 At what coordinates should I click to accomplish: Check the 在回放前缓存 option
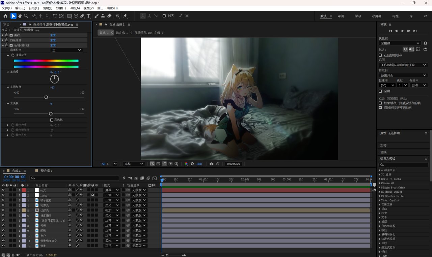pos(380,55)
